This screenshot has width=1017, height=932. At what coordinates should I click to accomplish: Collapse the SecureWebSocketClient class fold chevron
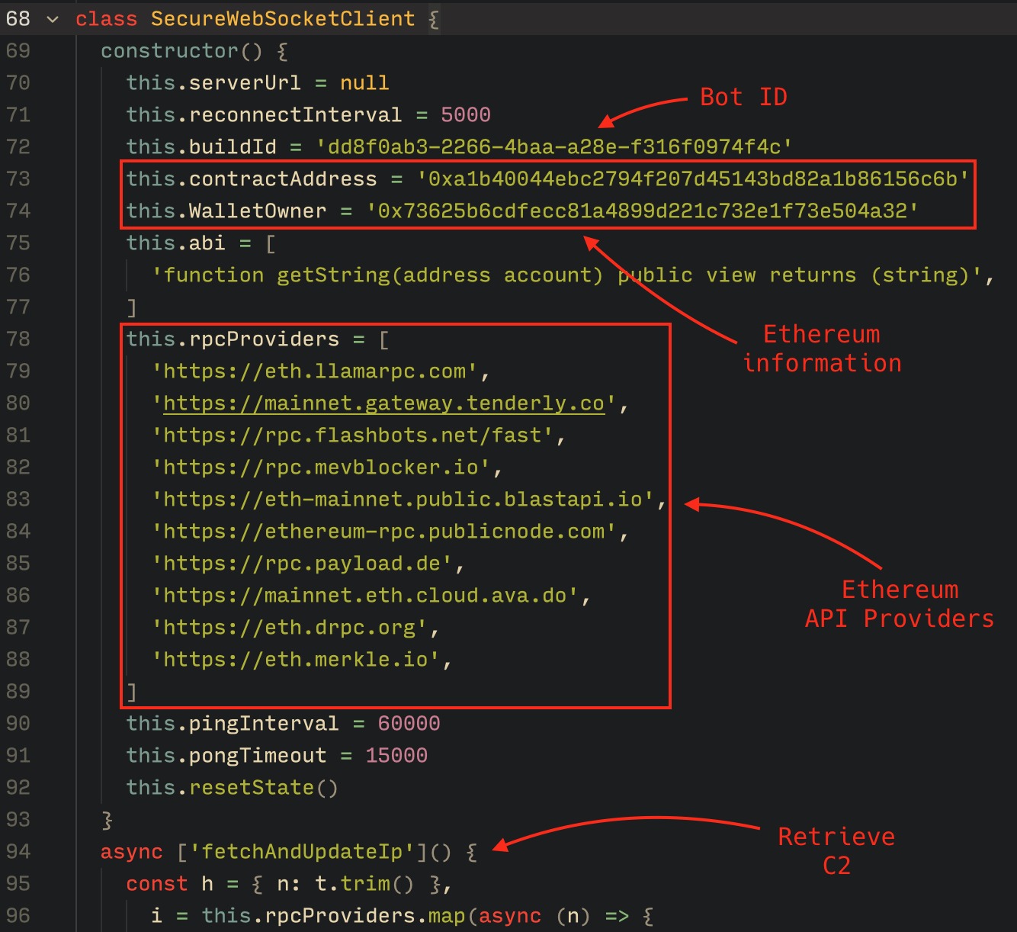[x=53, y=19]
